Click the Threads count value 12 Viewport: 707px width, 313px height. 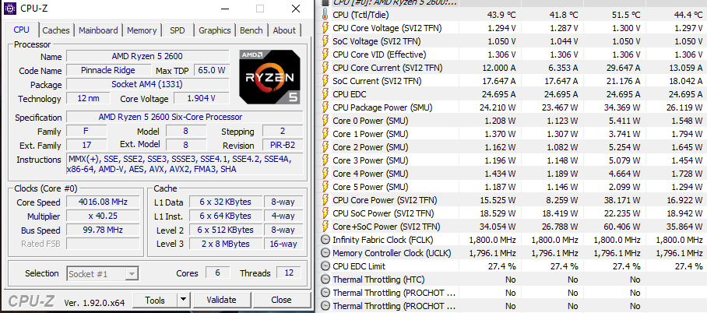pyautogui.click(x=289, y=273)
